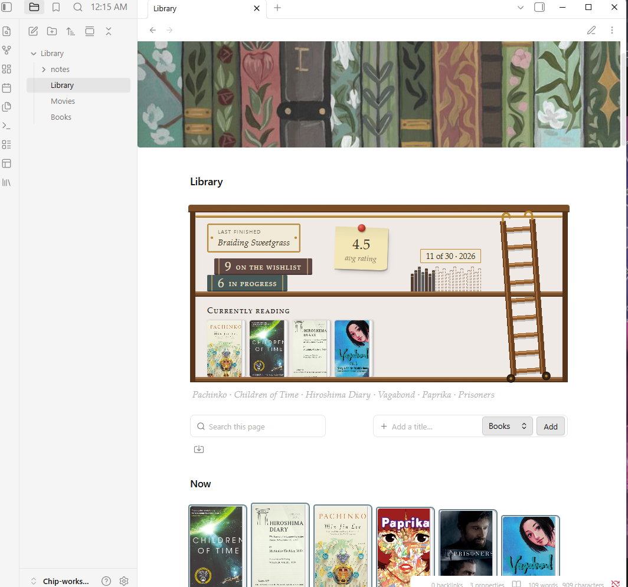Click the Last Finished Braiding Sweetgrass plaque
This screenshot has width=628, height=587.
coord(254,238)
